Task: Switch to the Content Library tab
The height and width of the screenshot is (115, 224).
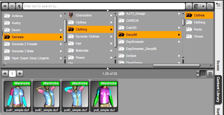Action: point(218,89)
